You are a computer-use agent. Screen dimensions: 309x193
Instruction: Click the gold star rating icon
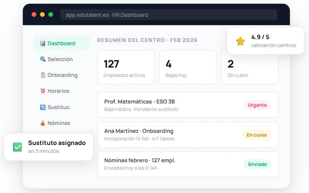(x=241, y=41)
